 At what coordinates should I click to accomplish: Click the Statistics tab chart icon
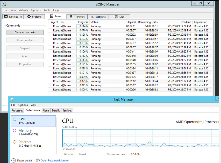92,17
